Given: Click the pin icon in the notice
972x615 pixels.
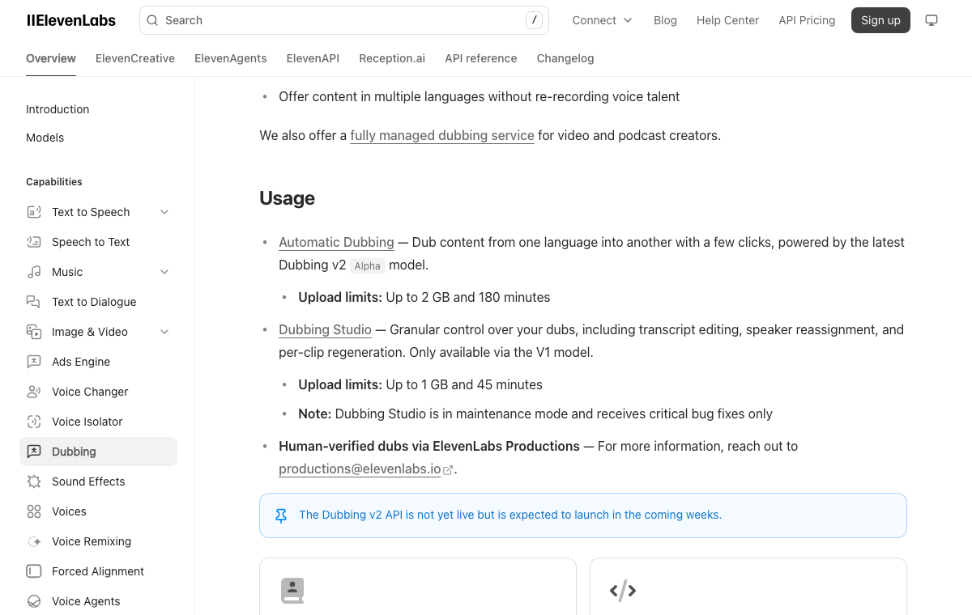Looking at the screenshot, I should coord(281,515).
